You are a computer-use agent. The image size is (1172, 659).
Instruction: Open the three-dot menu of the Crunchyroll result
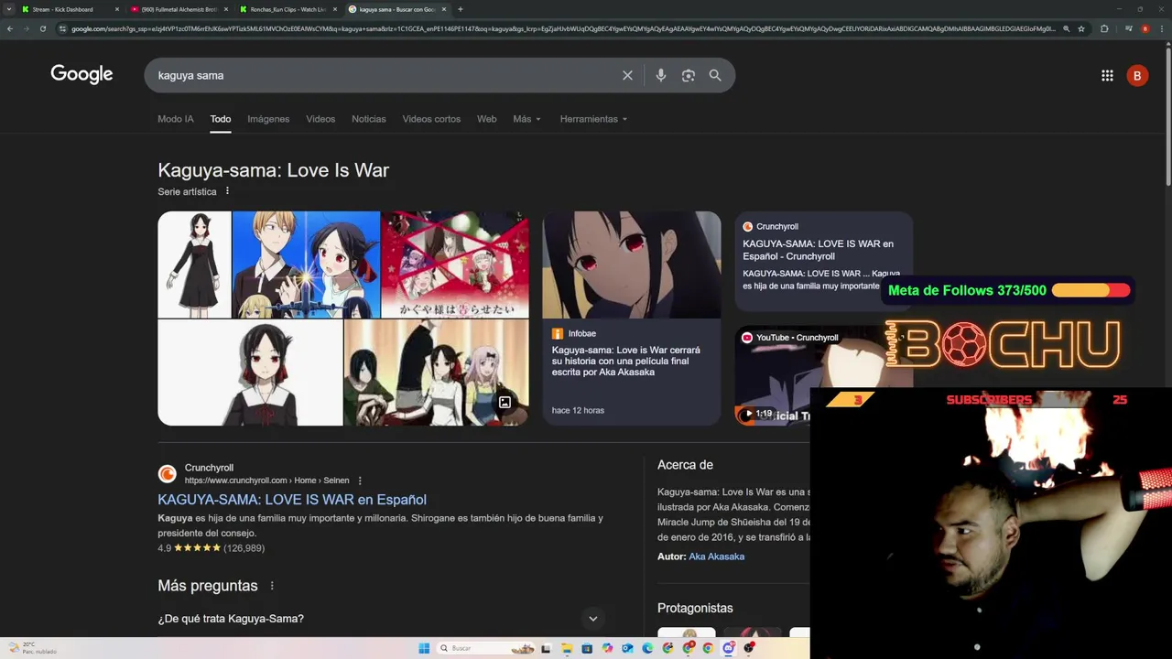[360, 481]
